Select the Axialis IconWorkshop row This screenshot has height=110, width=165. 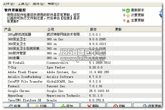pyautogui.click(x=82, y=77)
